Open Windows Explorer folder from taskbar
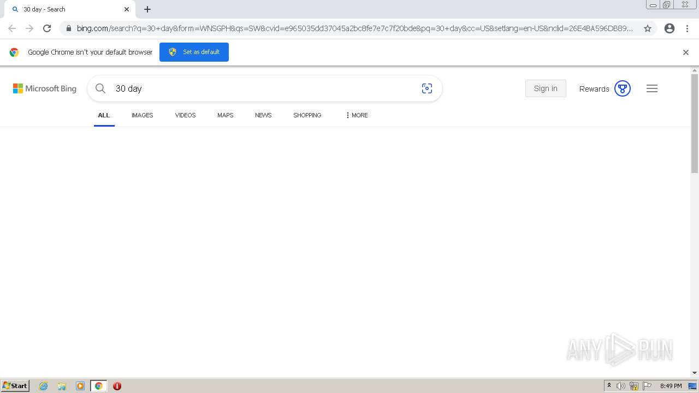The image size is (699, 393). coord(62,386)
